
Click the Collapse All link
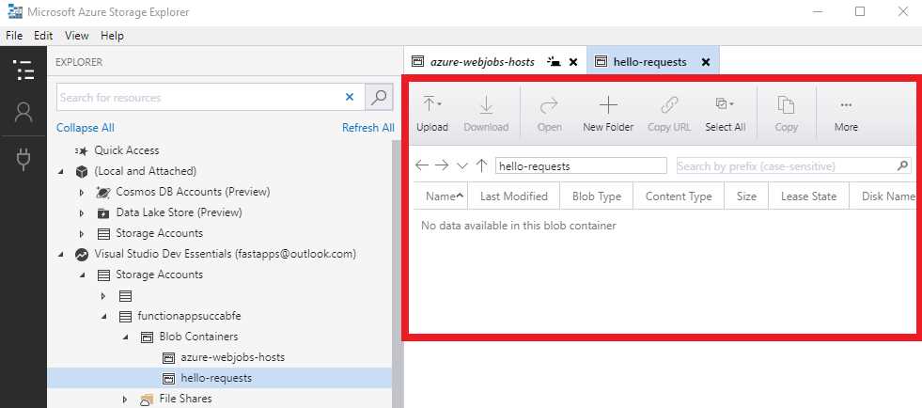(x=86, y=128)
